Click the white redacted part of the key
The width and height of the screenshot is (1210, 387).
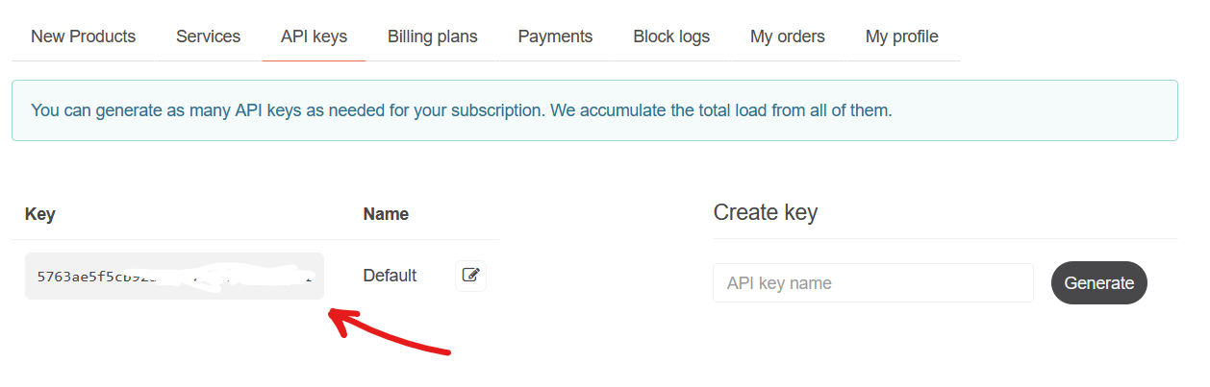pyautogui.click(x=240, y=277)
